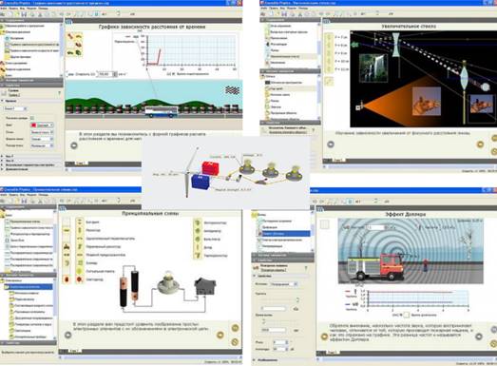Click the yellow play arrow beside Doppler description text

tap(324, 337)
